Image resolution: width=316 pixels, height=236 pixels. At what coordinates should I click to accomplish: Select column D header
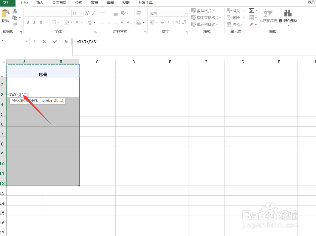[134, 62]
